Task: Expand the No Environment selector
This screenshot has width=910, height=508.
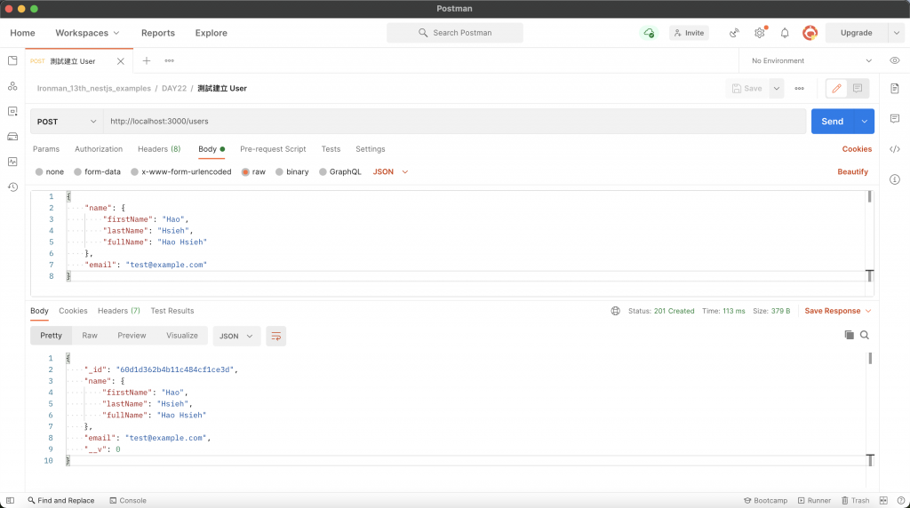Action: click(x=811, y=61)
